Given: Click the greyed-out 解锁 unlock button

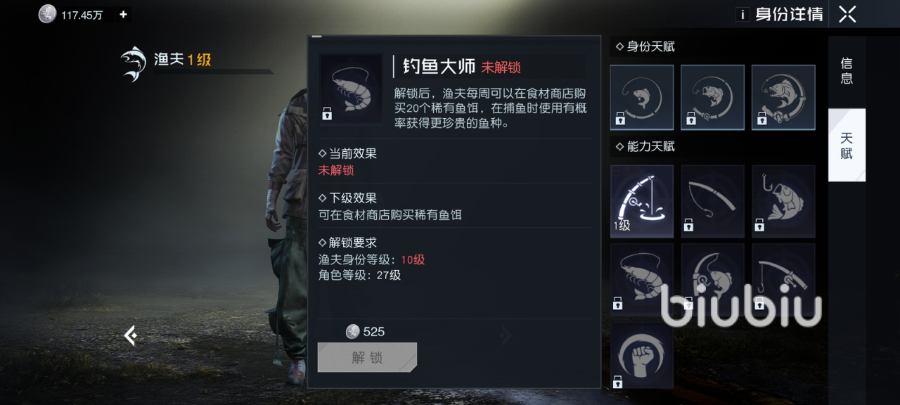Looking at the screenshot, I should point(367,357).
